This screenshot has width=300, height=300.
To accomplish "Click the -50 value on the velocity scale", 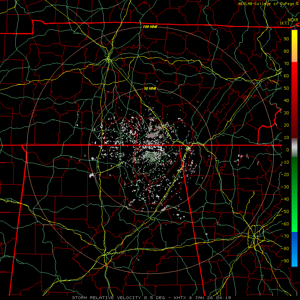I will [285, 212].
